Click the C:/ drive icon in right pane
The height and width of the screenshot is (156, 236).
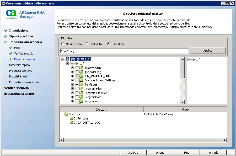pyautogui.click(x=193, y=59)
